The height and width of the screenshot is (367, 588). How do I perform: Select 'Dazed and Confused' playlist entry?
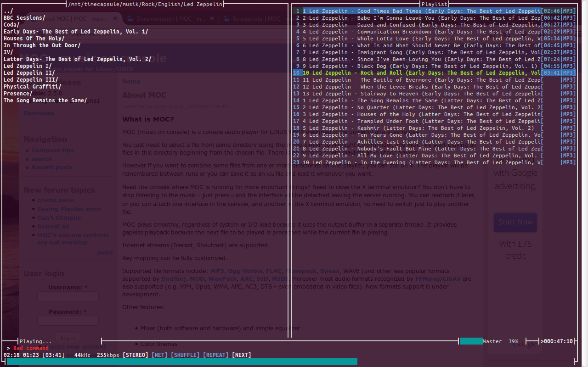point(434,25)
